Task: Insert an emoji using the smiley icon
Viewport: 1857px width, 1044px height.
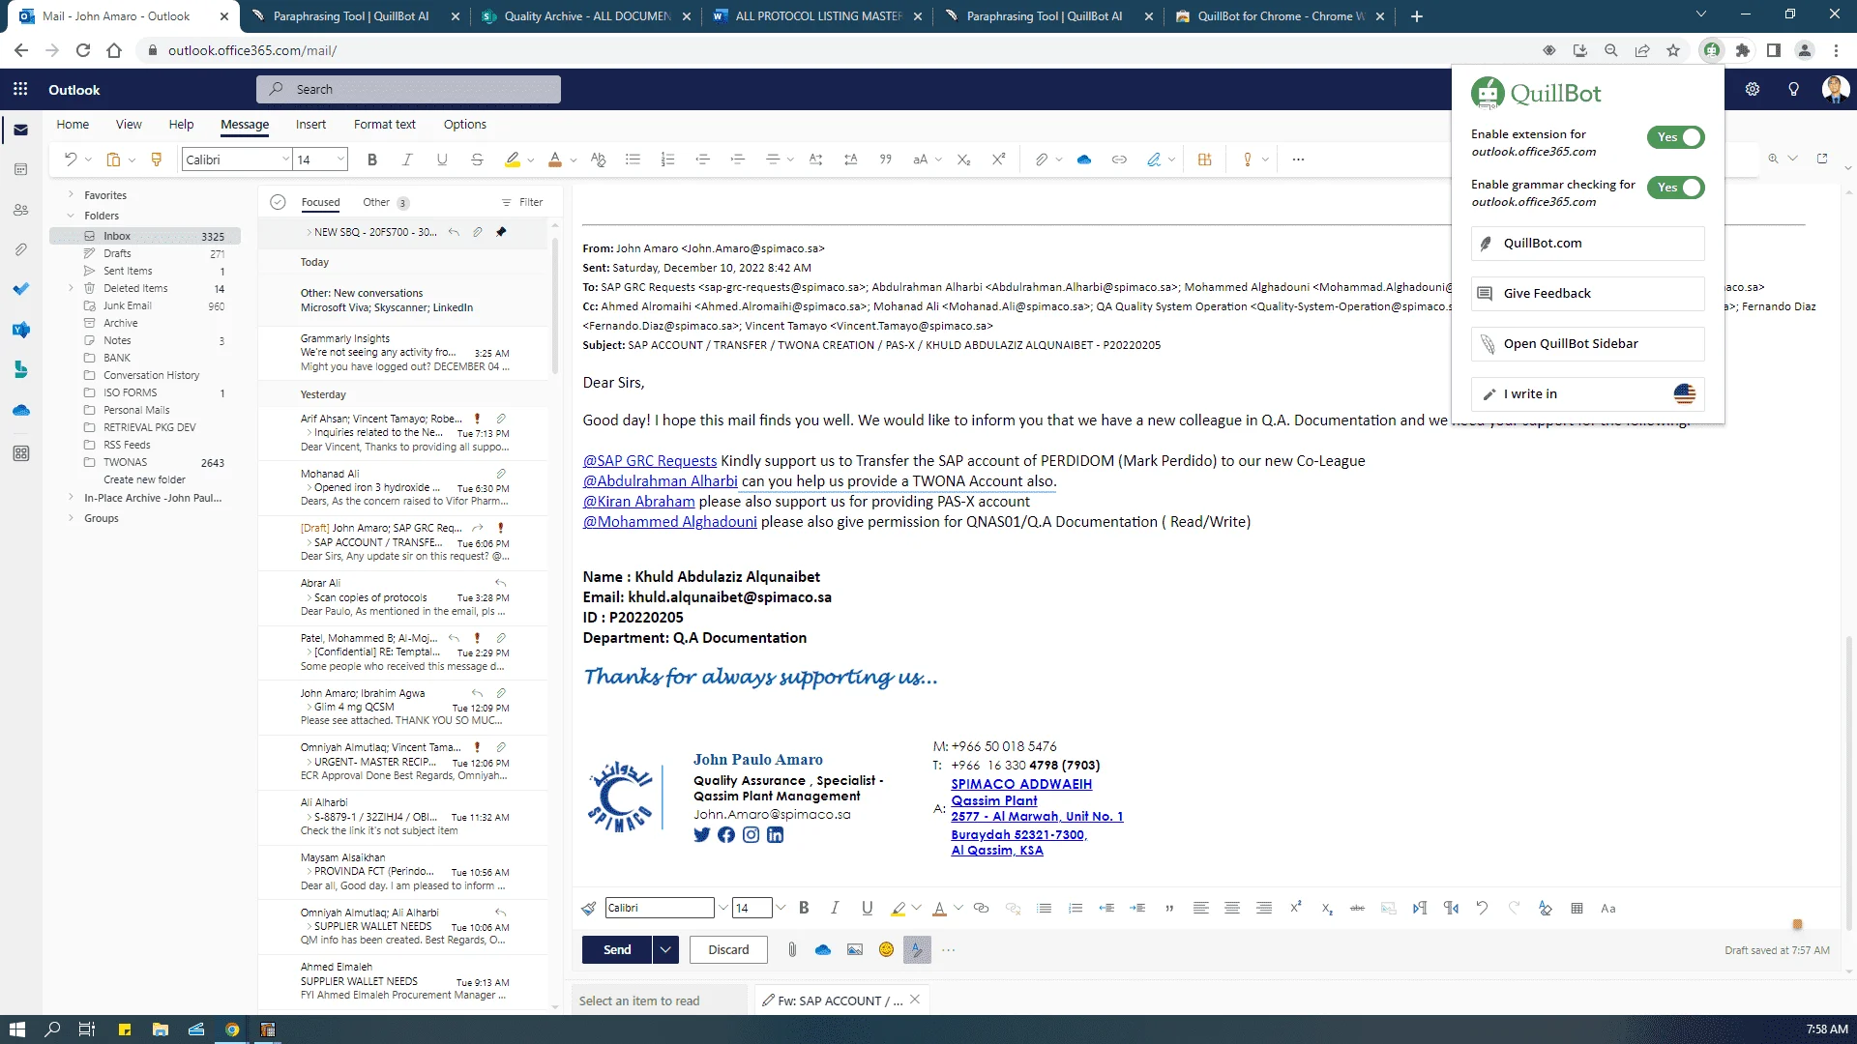Action: click(x=886, y=949)
